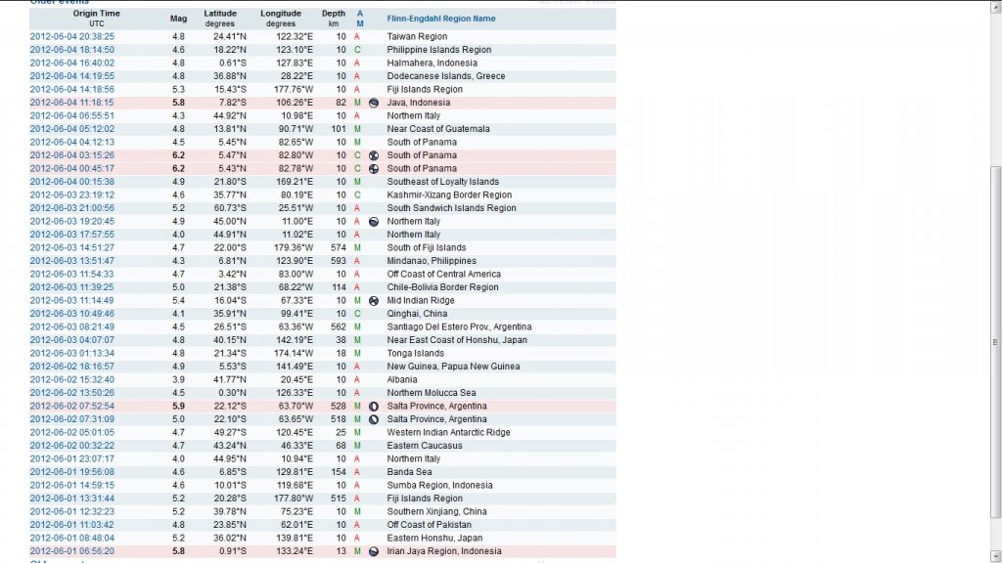Open event 2012-06-03 21:00:56
The image size is (1002, 563).
point(72,208)
